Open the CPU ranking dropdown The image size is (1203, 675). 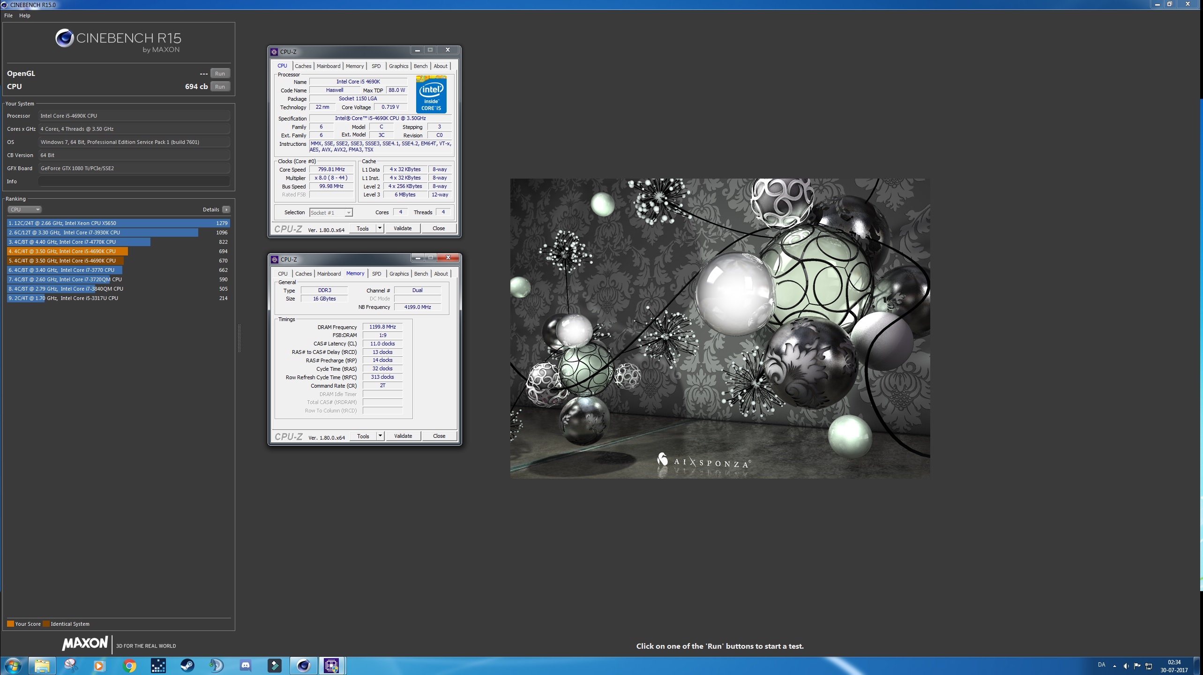(x=24, y=210)
